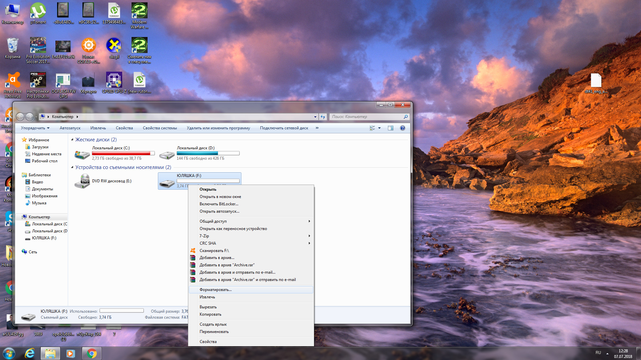
Task: Open address bar history dropdown
Action: (315, 117)
